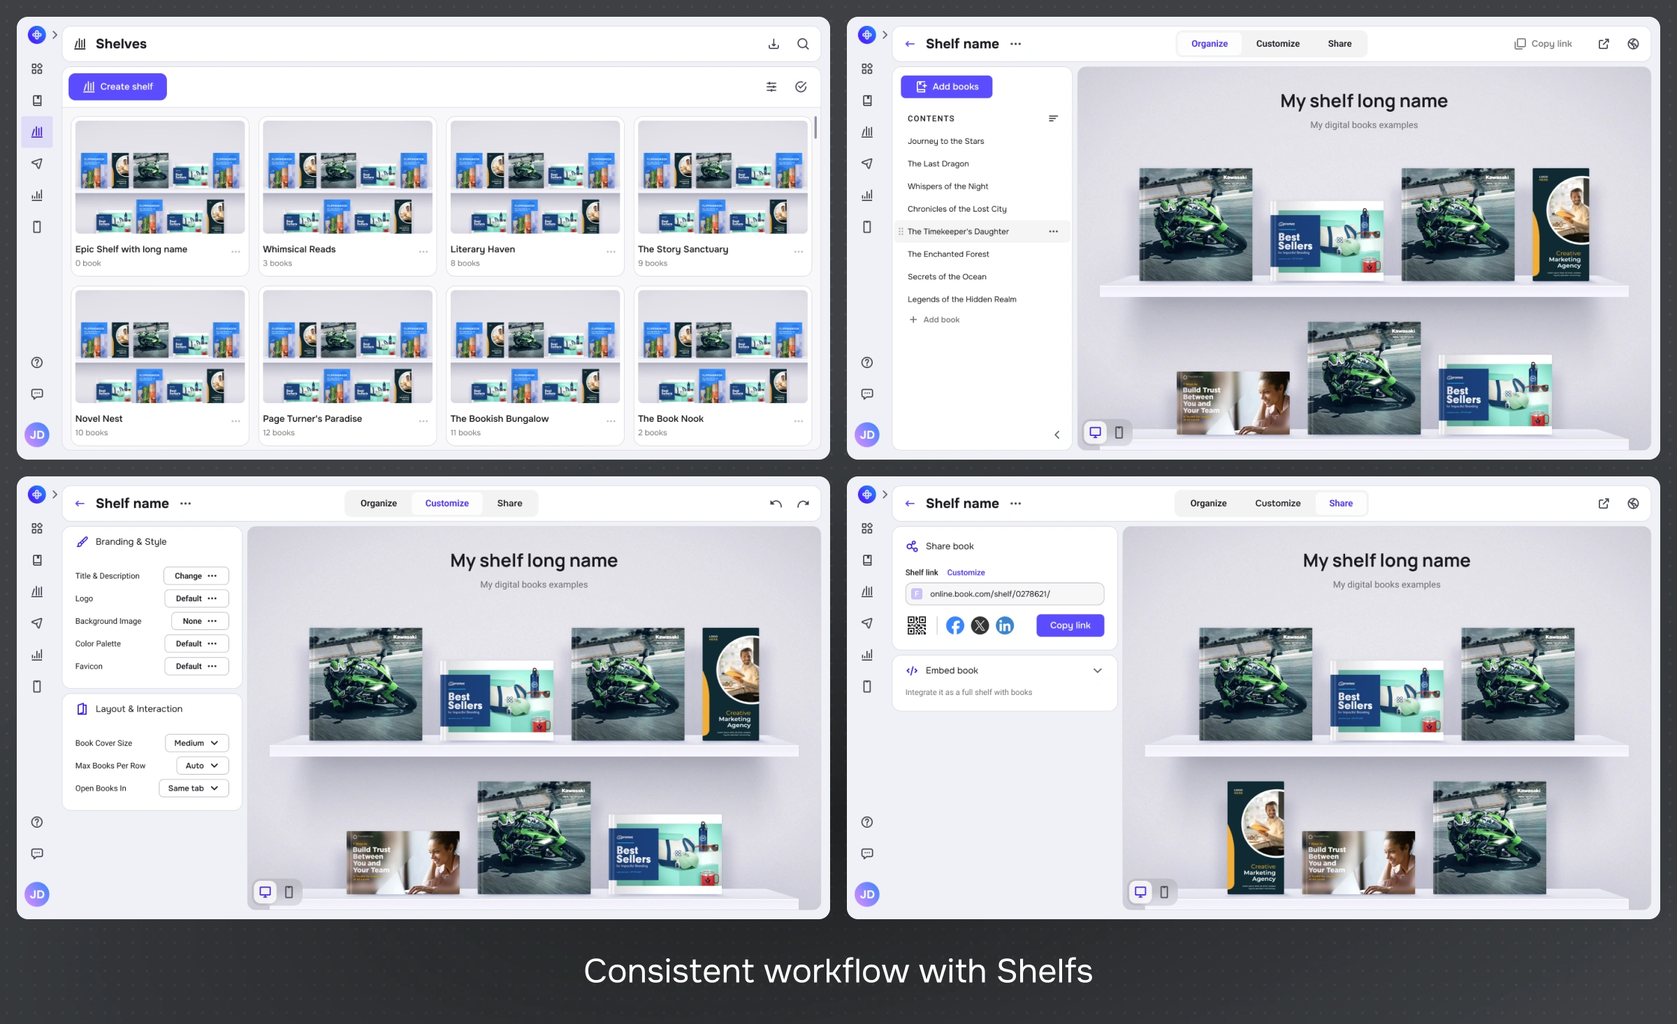The image size is (1677, 1024).
Task: Click the undo arrow in the Customize view
Action: coord(776,504)
